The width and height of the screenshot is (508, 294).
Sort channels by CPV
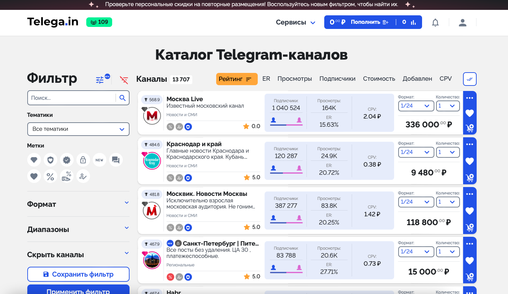coord(446,79)
